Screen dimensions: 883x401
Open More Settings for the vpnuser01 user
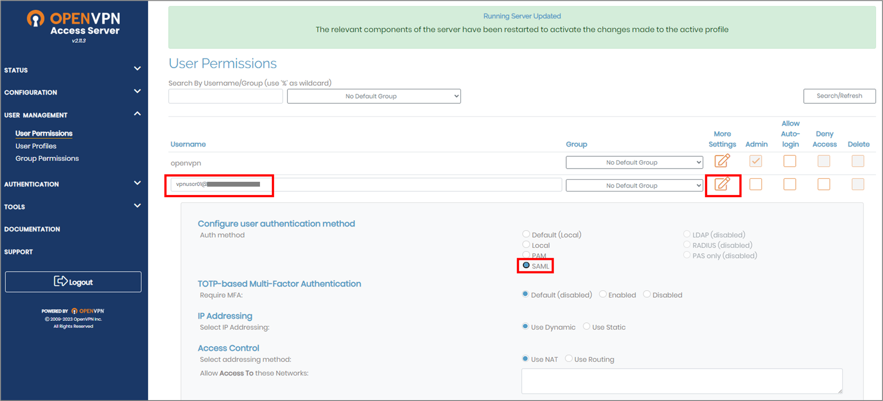[x=722, y=184]
